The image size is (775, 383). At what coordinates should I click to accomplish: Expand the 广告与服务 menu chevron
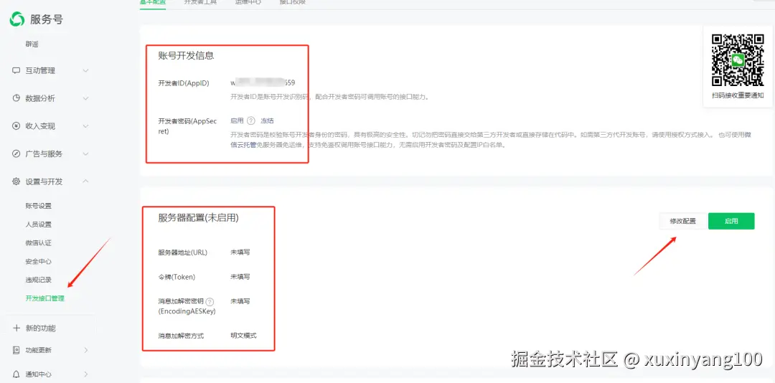85,153
